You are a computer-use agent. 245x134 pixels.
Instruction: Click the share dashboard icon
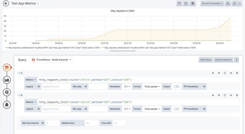179,4
